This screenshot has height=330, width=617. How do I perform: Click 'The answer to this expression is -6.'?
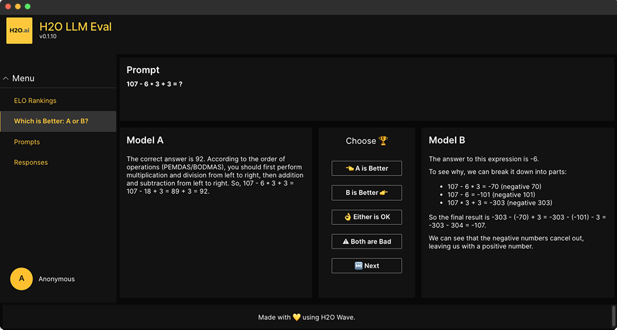click(483, 159)
